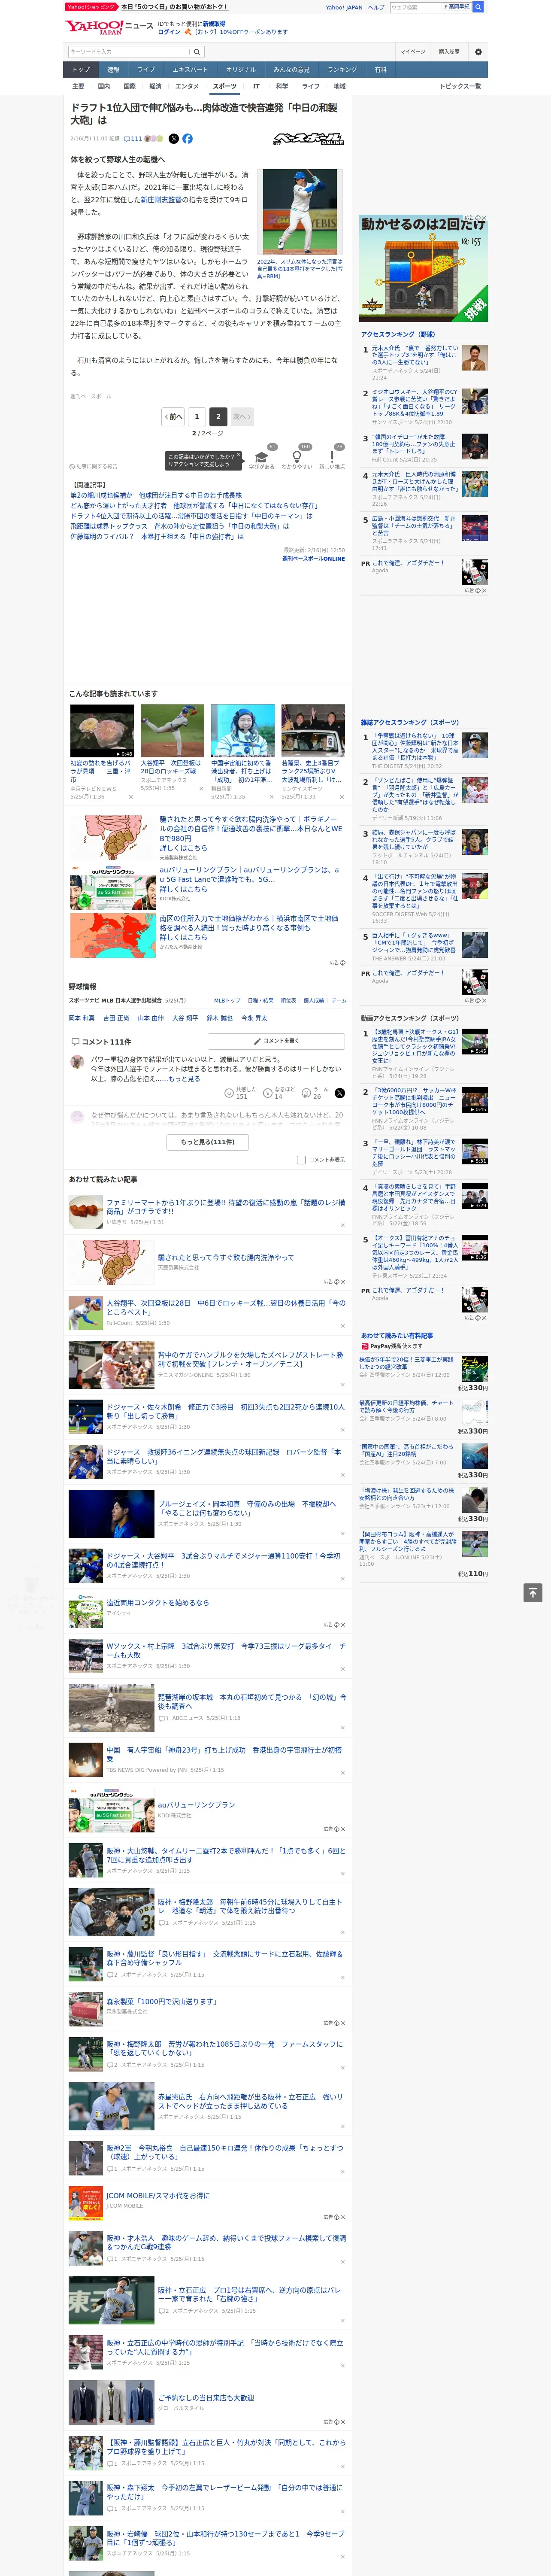Go to the みんなの意見 tab
Screen dimensions: 551x2576
(x=292, y=70)
